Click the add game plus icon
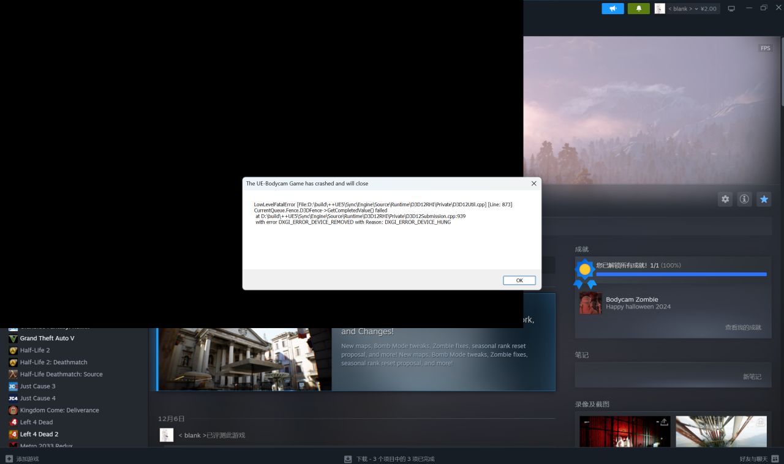Image resolution: width=784 pixels, height=464 pixels. click(9, 458)
